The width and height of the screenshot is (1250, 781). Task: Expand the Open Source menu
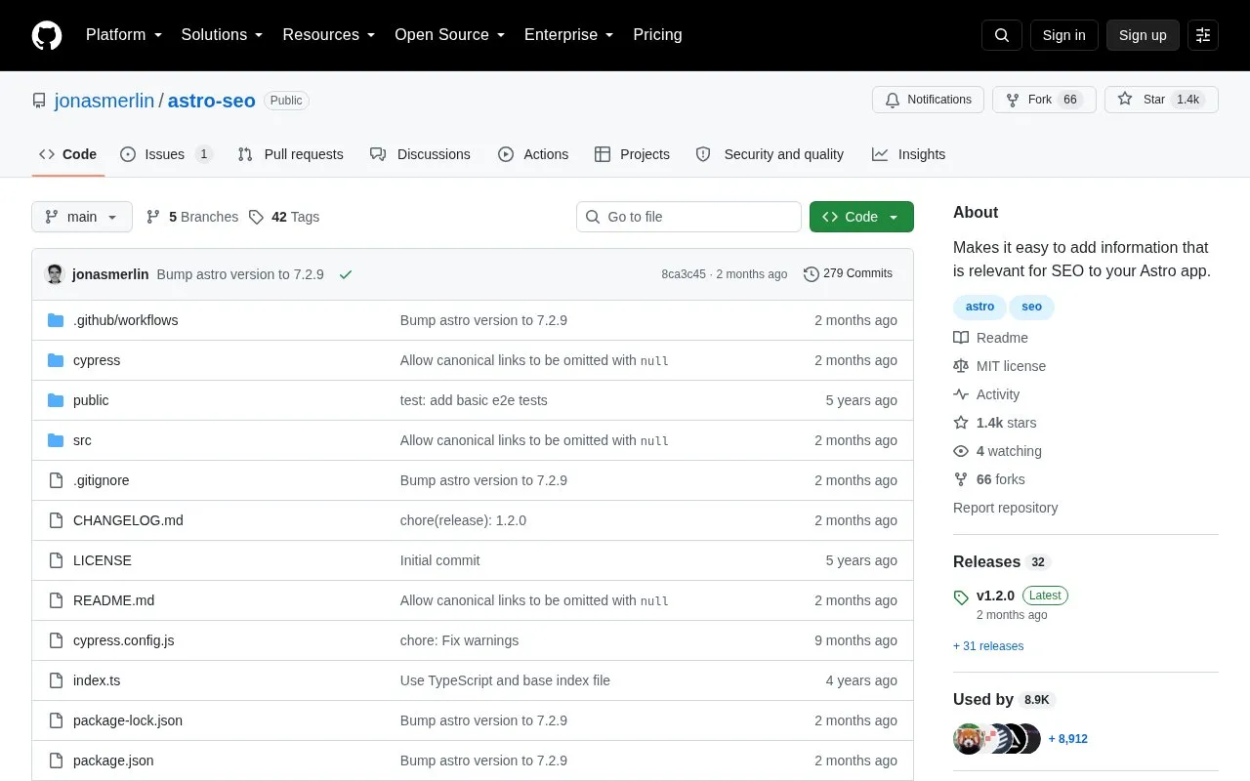pyautogui.click(x=450, y=35)
